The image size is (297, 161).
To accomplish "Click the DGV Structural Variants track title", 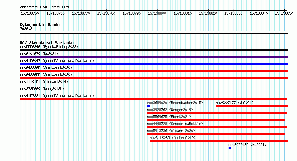I will [x=47, y=43].
